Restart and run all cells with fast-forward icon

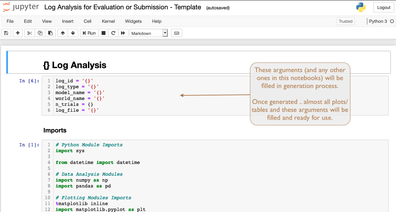pyautogui.click(x=123, y=33)
